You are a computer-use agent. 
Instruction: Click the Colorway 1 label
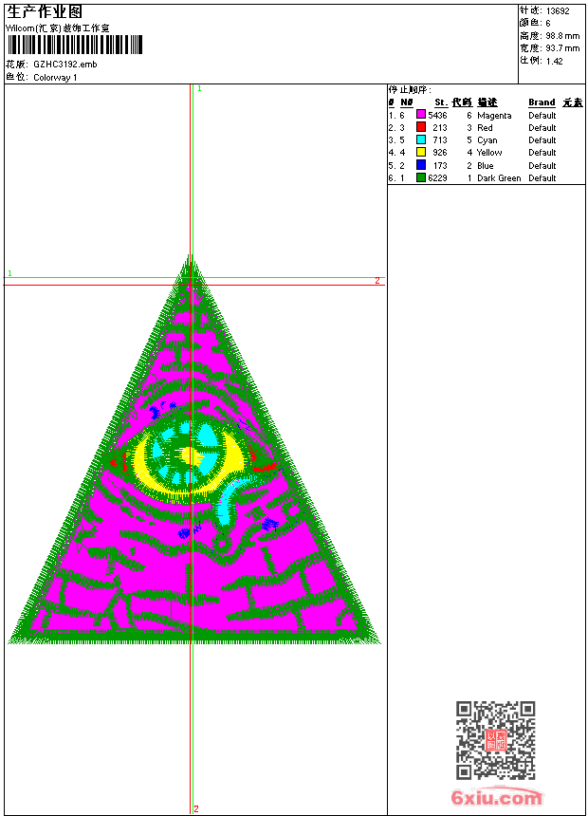coord(55,78)
